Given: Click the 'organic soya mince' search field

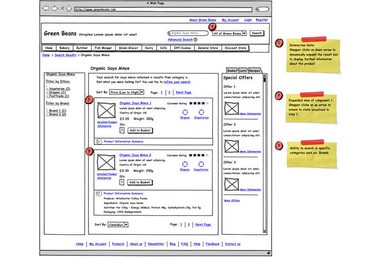Looking at the screenshot, I should pyautogui.click(x=189, y=33).
